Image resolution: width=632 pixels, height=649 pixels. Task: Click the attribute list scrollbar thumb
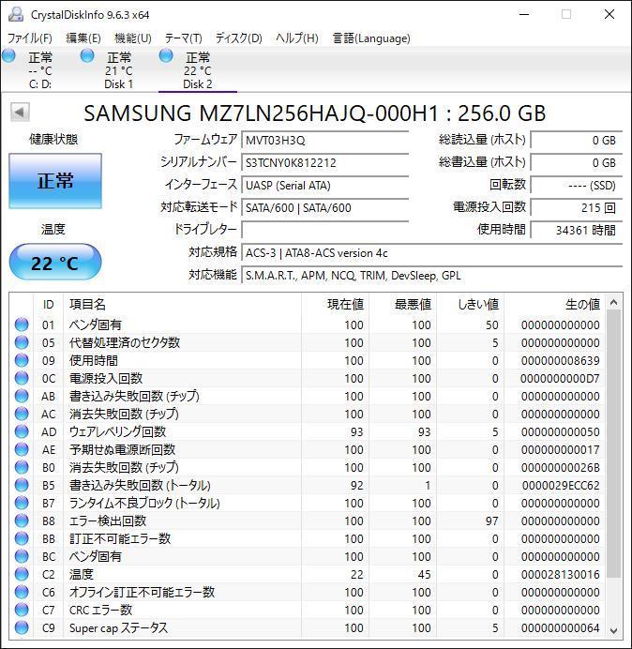[x=614, y=444]
